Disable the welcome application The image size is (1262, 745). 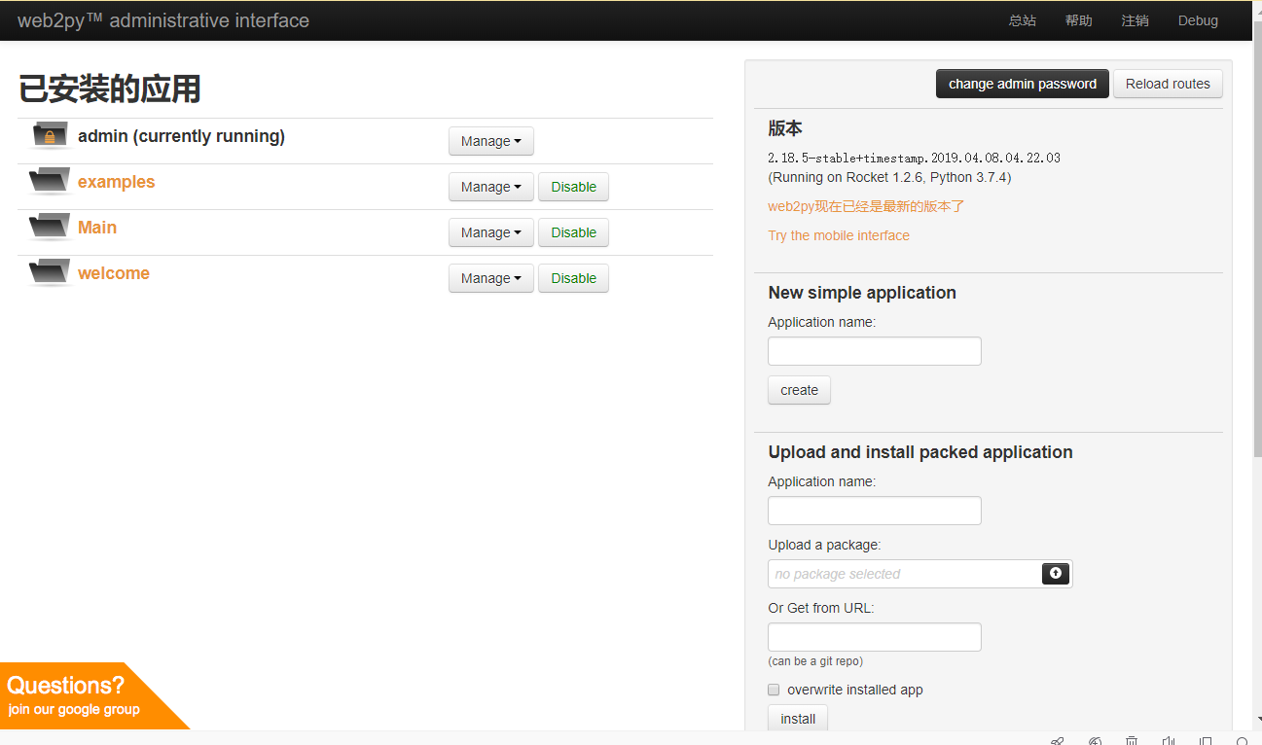pyautogui.click(x=573, y=278)
